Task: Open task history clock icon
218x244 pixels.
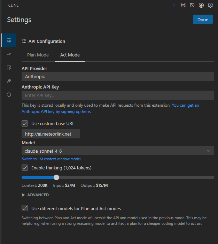Action: [x=192, y=5]
